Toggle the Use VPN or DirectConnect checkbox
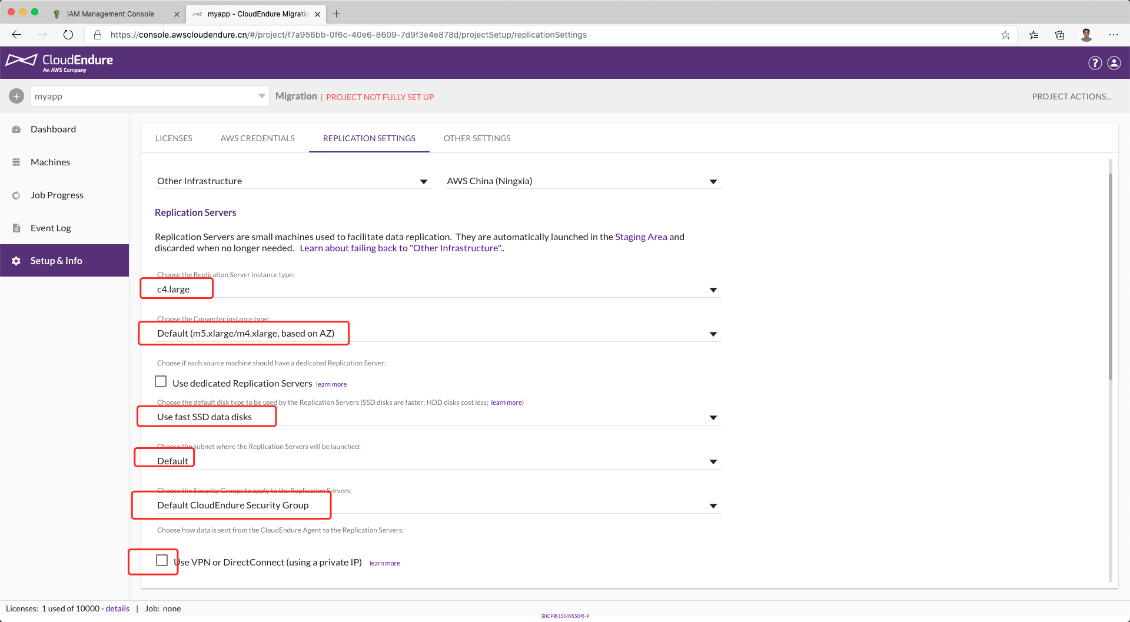 pyautogui.click(x=162, y=560)
